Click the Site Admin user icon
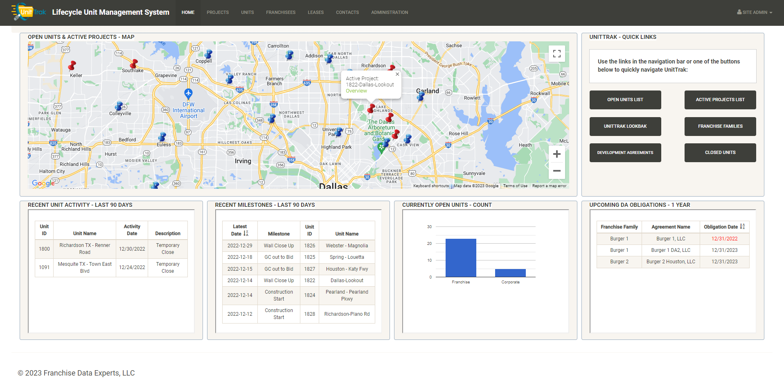Viewport: 784px width, 387px height. [740, 12]
